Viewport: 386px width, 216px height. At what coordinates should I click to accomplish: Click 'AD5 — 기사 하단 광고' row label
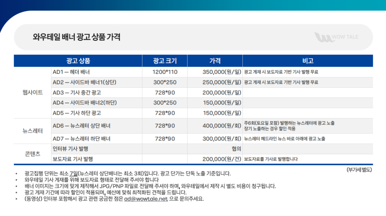tap(77, 113)
